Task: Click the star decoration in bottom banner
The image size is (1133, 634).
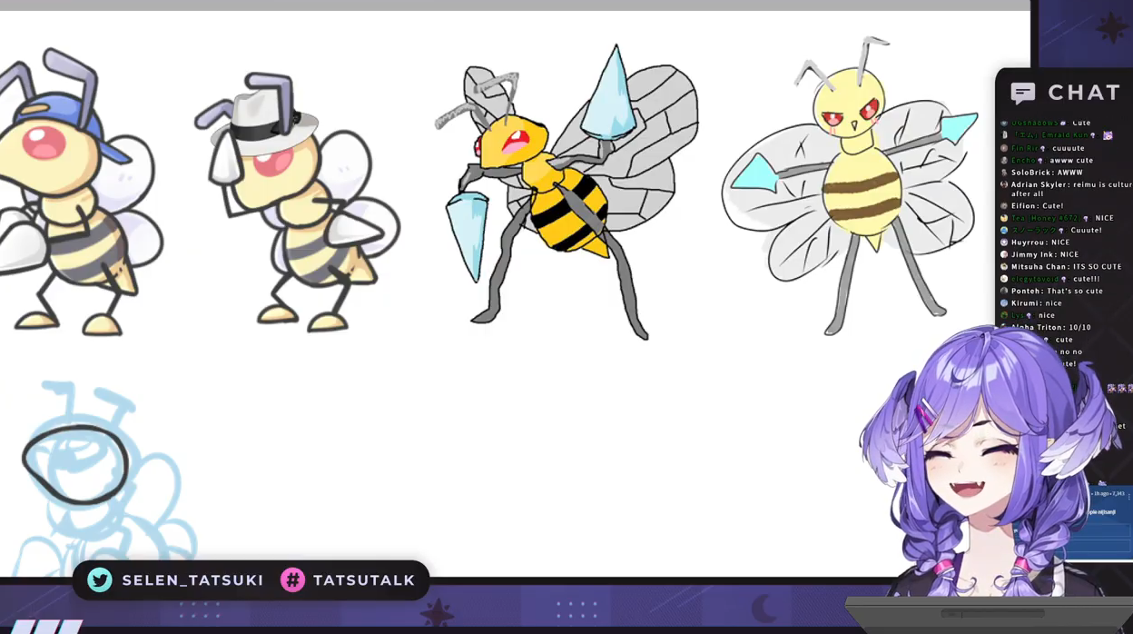Action: pyautogui.click(x=438, y=613)
